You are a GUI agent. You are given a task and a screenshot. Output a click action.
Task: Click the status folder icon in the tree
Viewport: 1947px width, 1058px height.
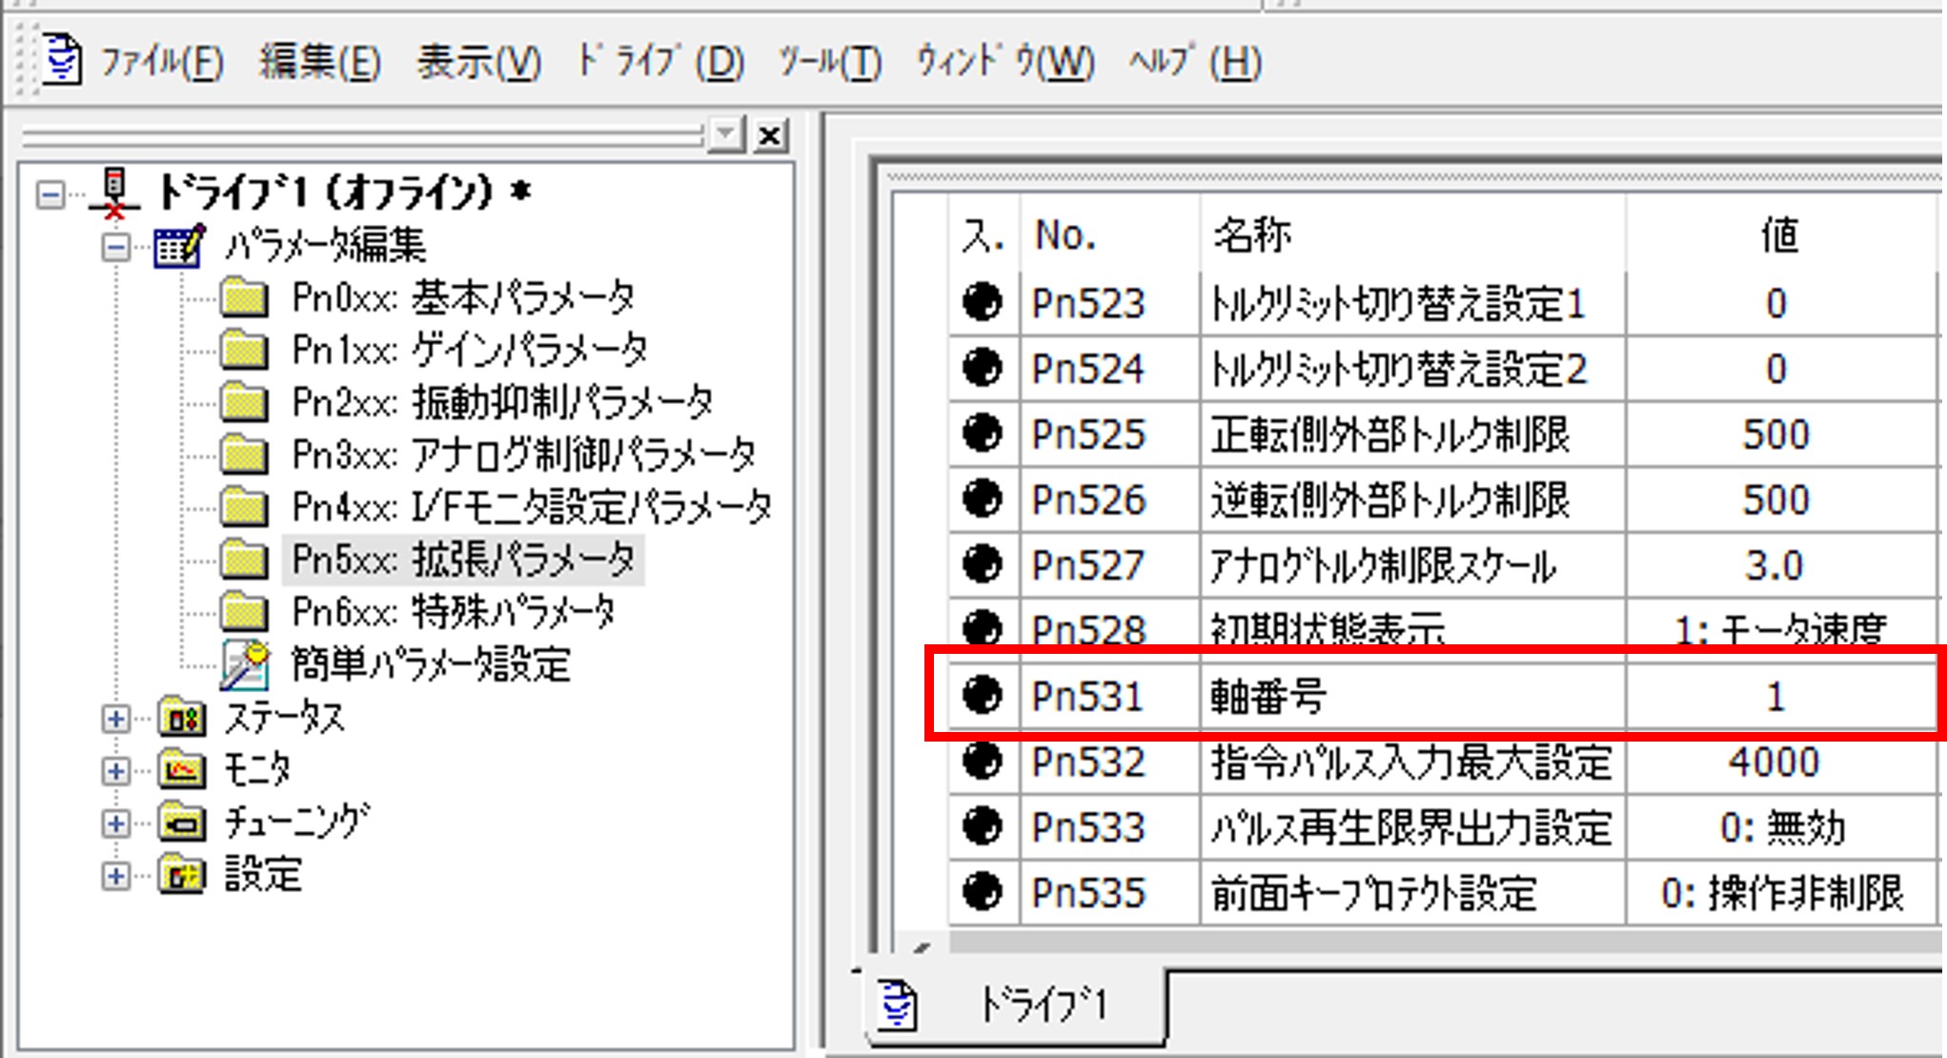[182, 718]
